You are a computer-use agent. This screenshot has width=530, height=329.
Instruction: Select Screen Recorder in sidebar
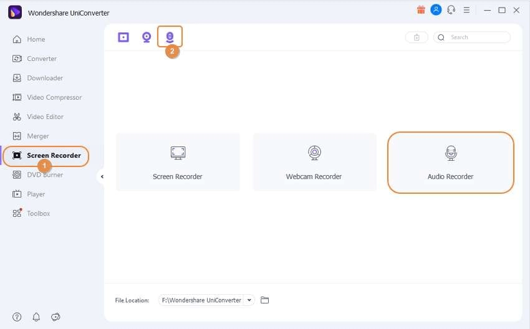point(46,156)
